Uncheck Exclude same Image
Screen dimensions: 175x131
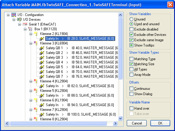click(131, 40)
